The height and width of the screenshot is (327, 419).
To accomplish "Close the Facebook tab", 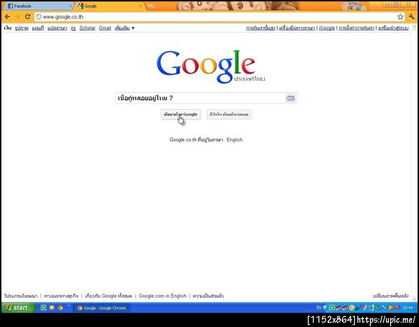I will pyautogui.click(x=70, y=6).
